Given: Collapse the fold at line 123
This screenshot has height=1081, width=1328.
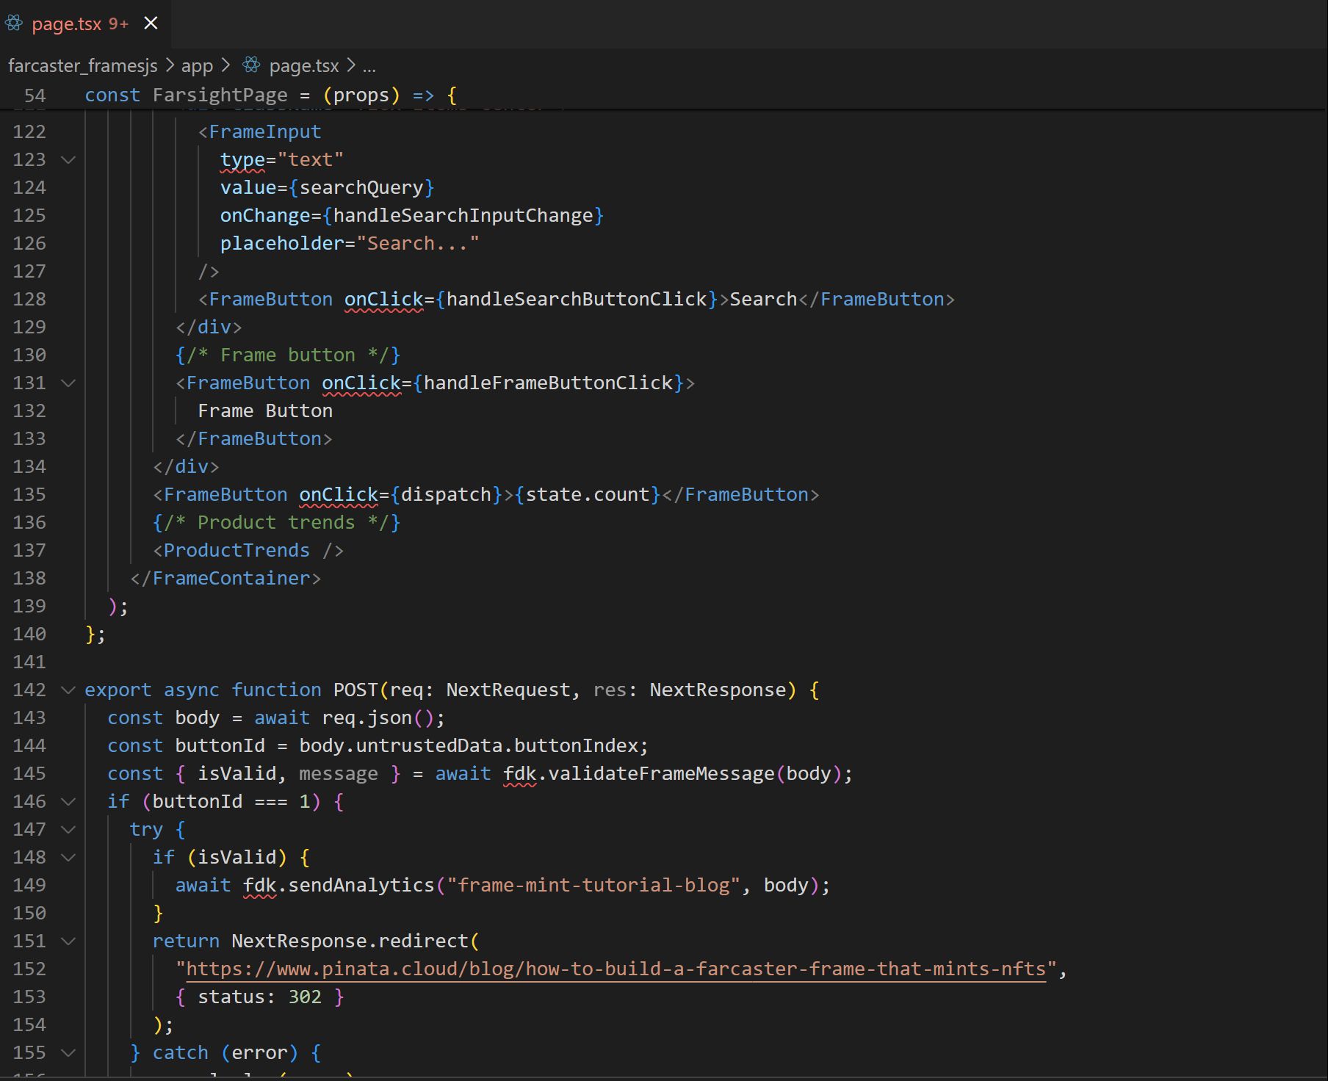Looking at the screenshot, I should (x=68, y=159).
